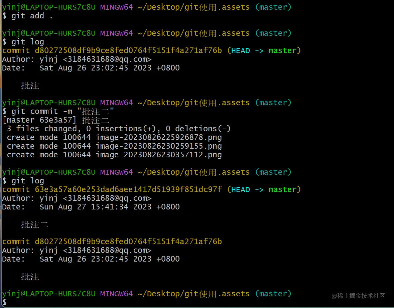Click the Author email under commit 63e3a57a60e

[107, 198]
